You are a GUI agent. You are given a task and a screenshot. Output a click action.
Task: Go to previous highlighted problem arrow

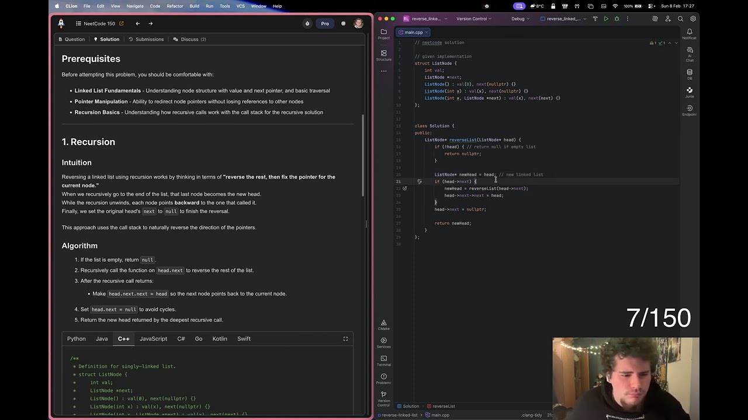670,43
